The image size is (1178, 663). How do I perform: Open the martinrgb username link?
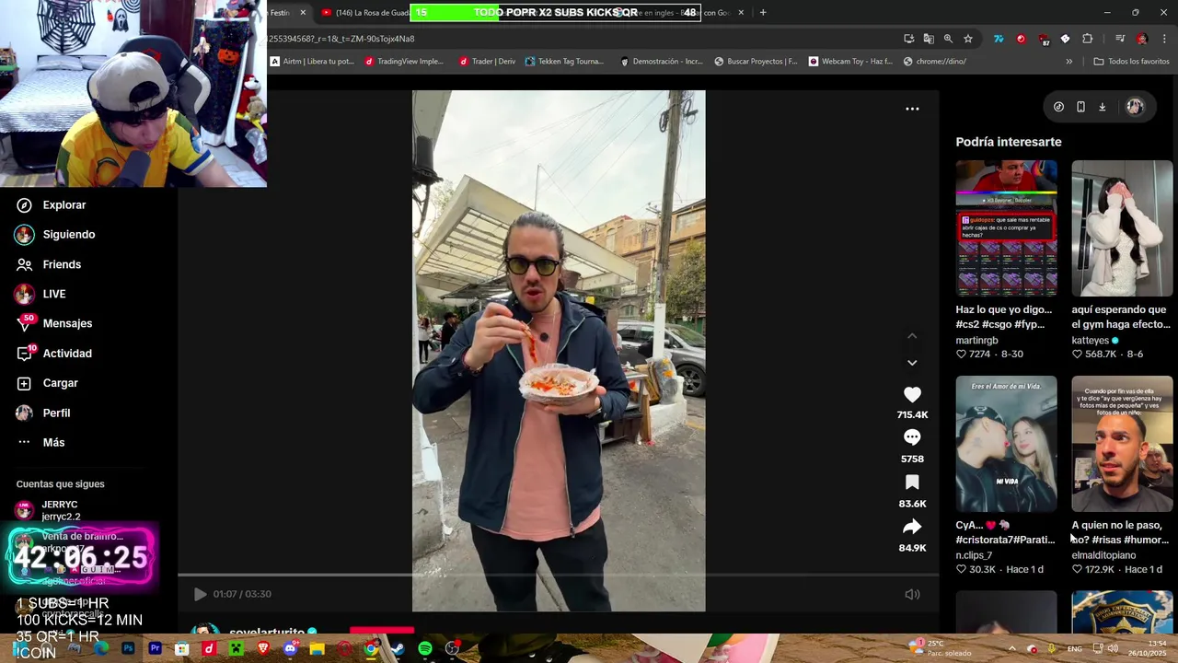pyautogui.click(x=976, y=340)
